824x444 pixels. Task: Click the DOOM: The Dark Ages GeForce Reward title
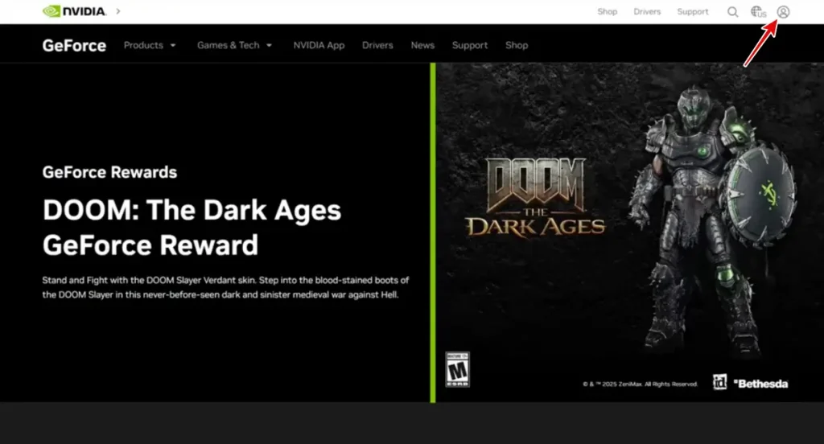(x=192, y=227)
